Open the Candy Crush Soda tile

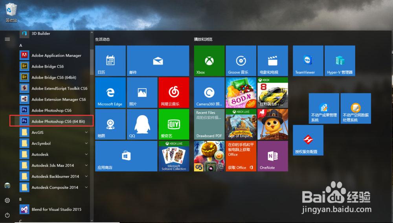[241, 92]
